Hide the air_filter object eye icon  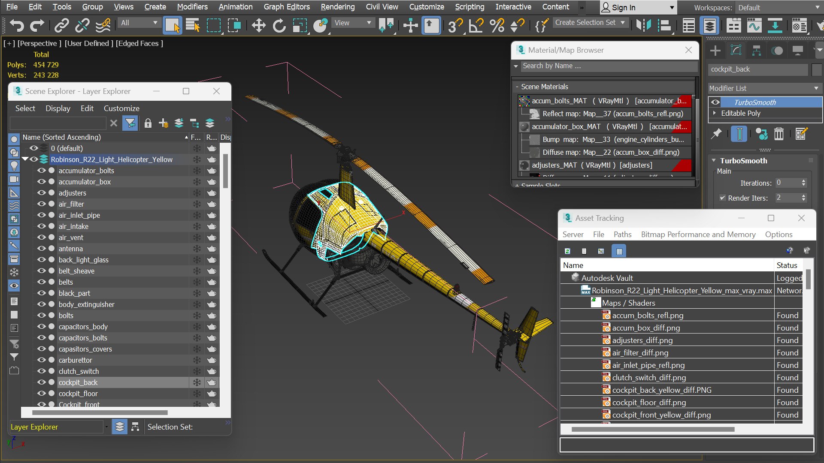(42, 204)
